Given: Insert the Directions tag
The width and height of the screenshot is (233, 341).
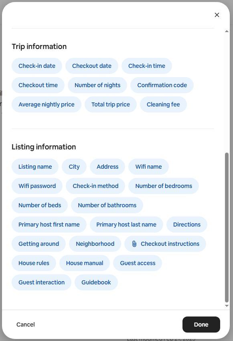Looking at the screenshot, I should (x=187, y=225).
